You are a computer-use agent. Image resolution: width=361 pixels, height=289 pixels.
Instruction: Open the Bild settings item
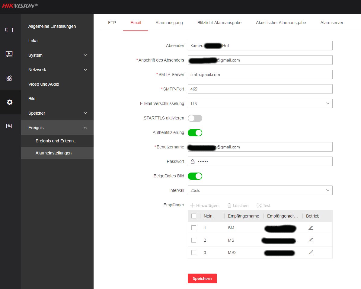(x=57, y=99)
